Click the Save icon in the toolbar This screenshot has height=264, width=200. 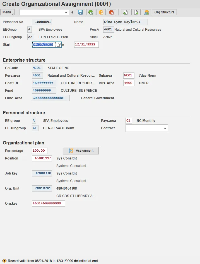(80, 12)
